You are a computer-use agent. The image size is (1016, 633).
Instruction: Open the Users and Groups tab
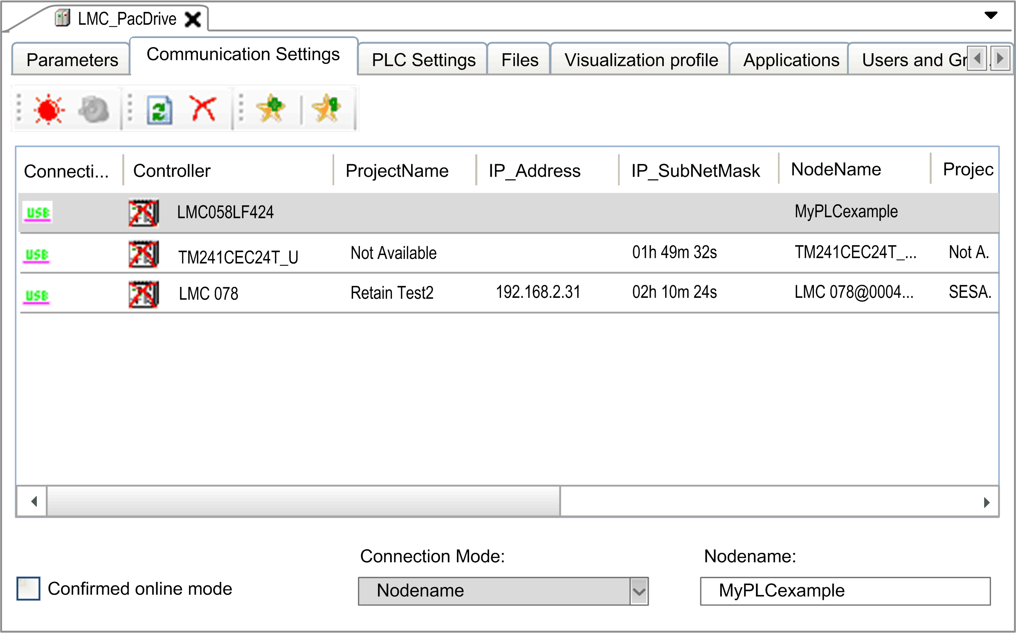tap(908, 59)
